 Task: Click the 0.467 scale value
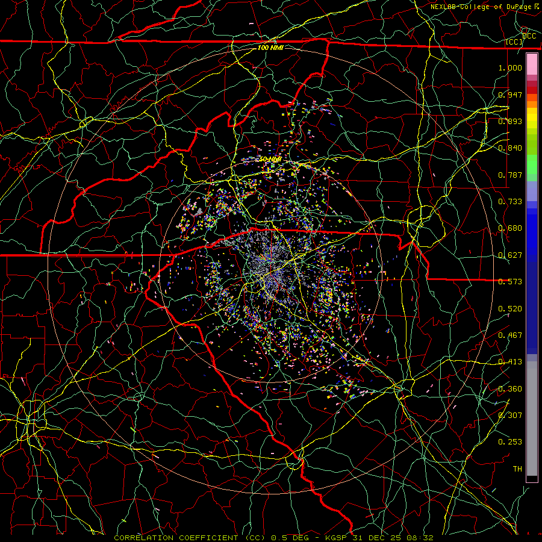[x=510, y=335]
